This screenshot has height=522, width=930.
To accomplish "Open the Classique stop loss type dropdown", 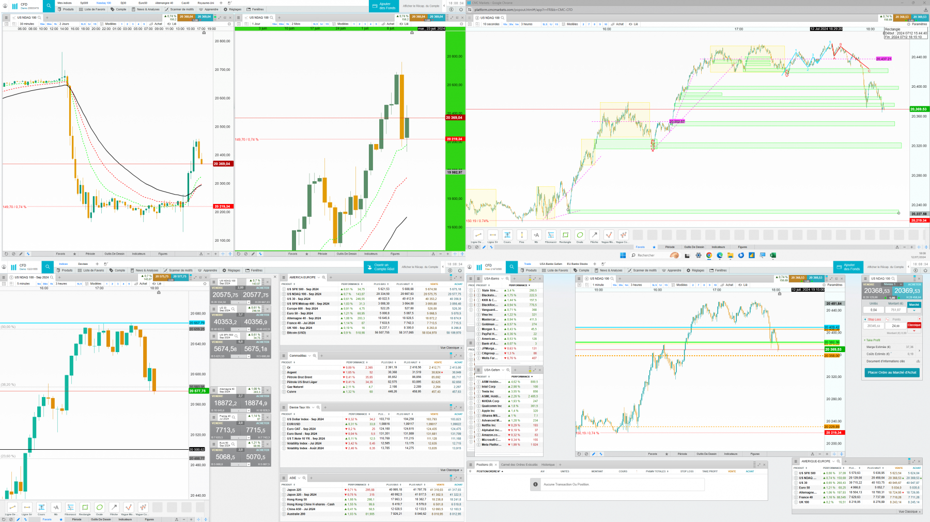I will pos(914,330).
